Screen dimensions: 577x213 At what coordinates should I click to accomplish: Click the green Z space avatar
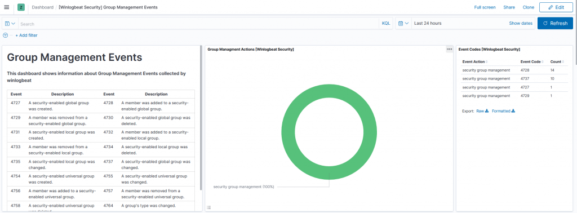(21, 7)
